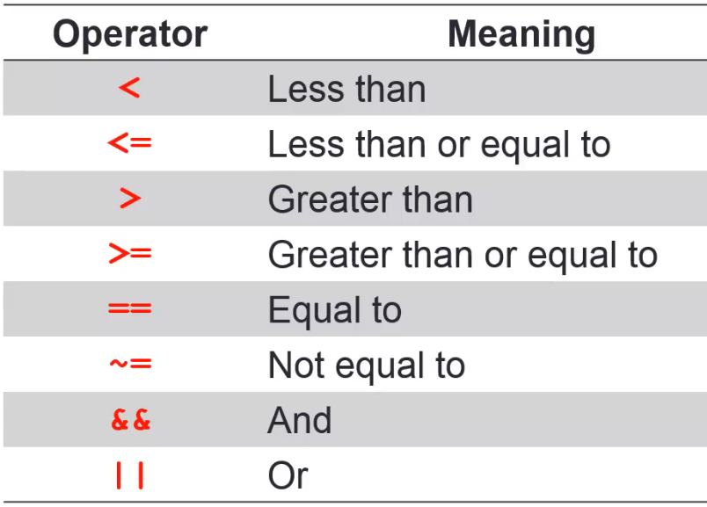Viewport: 707px width, 507px height.
Task: Select the 'Less than' meaning text
Action: tap(346, 90)
